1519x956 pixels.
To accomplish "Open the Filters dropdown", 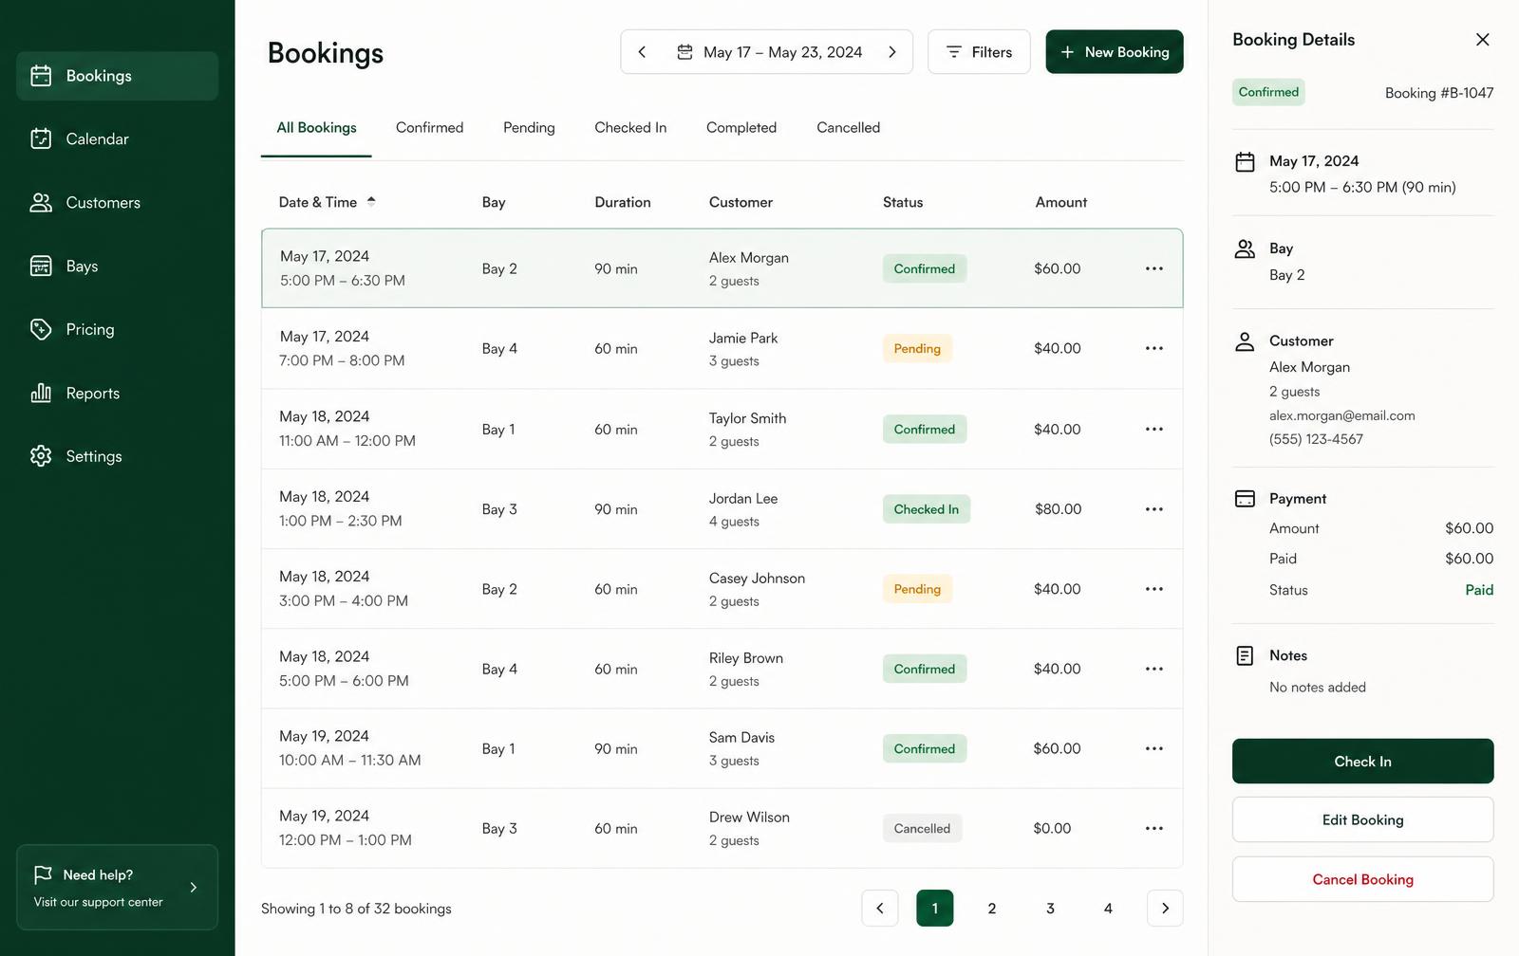I will [x=979, y=52].
